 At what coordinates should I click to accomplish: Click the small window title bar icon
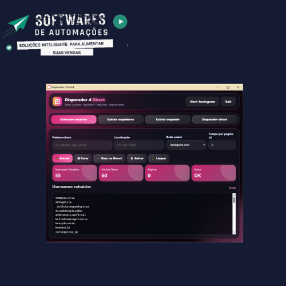point(49,87)
